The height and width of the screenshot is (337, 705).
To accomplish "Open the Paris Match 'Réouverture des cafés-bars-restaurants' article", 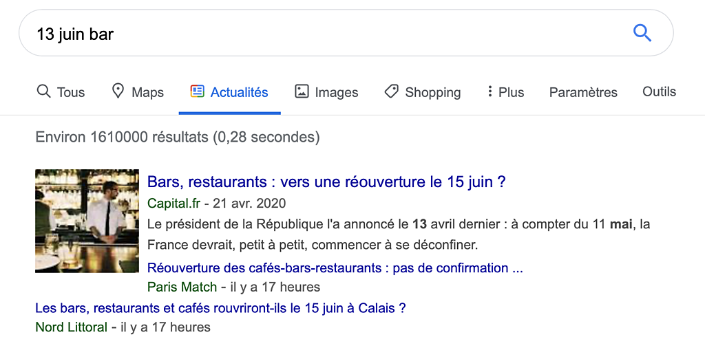I will tap(335, 268).
